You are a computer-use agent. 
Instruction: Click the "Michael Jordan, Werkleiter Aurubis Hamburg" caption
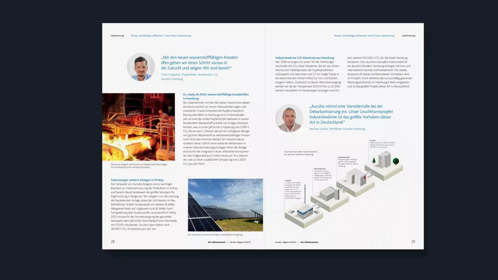pyautogui.click(x=337, y=129)
